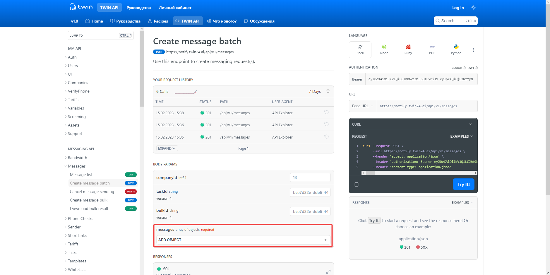This screenshot has height=275, width=550.
Task: Expand the Templates sidebar section
Action: (x=76, y=261)
